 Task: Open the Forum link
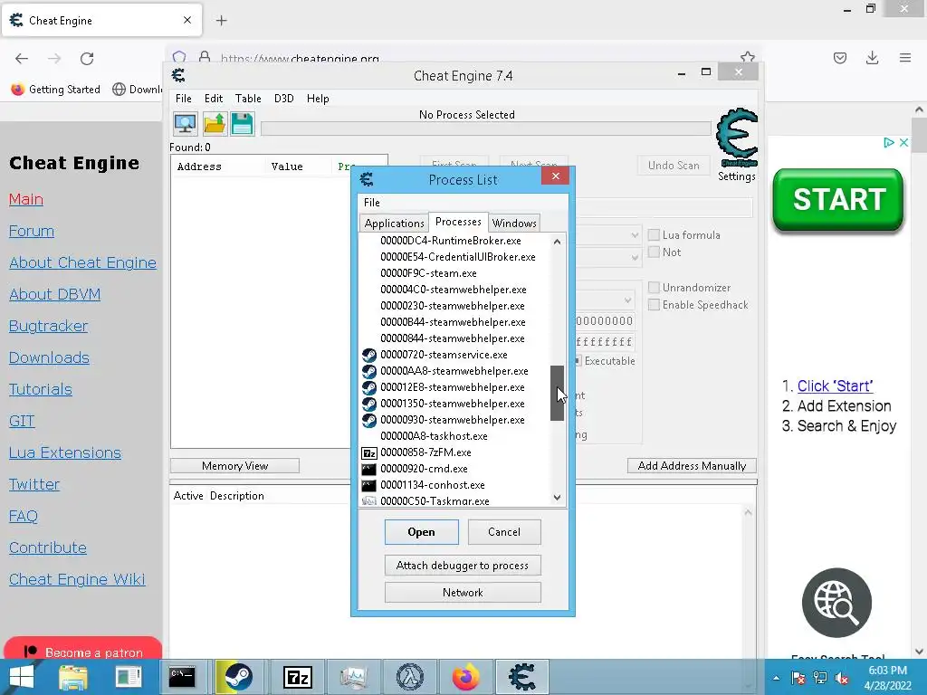coord(32,231)
